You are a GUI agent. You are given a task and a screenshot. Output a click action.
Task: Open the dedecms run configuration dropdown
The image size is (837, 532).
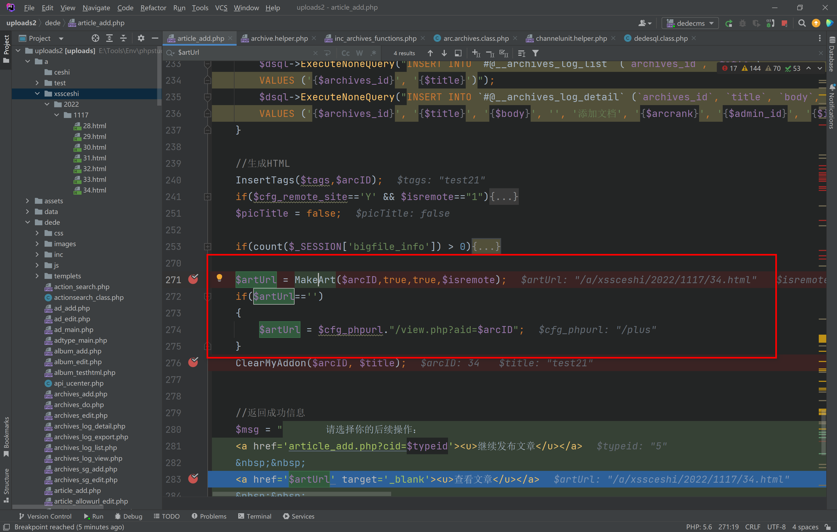pos(690,23)
